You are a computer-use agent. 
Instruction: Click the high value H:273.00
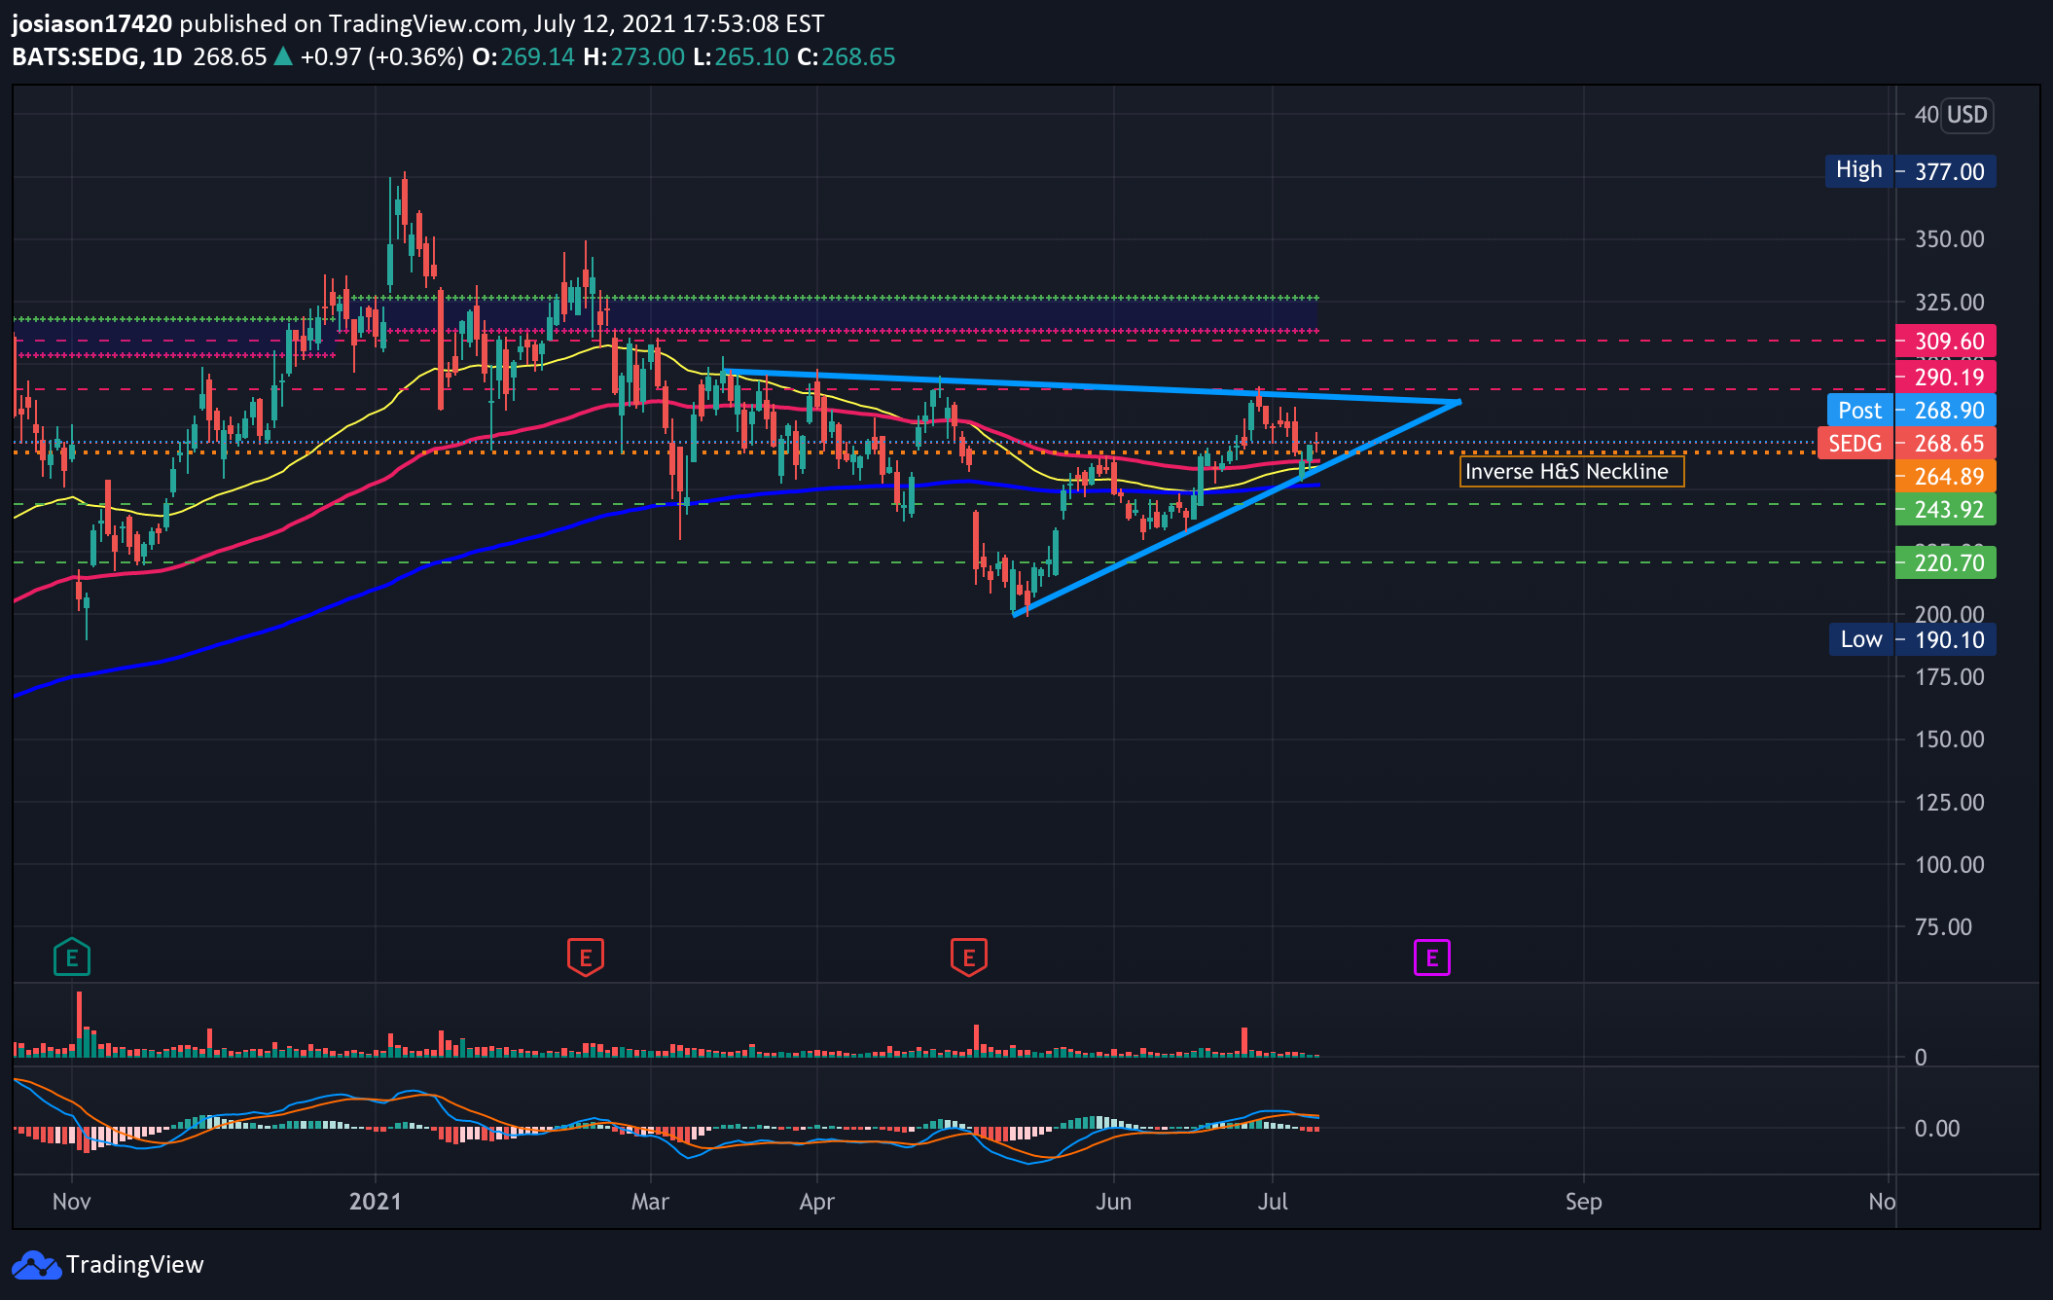pos(633,56)
